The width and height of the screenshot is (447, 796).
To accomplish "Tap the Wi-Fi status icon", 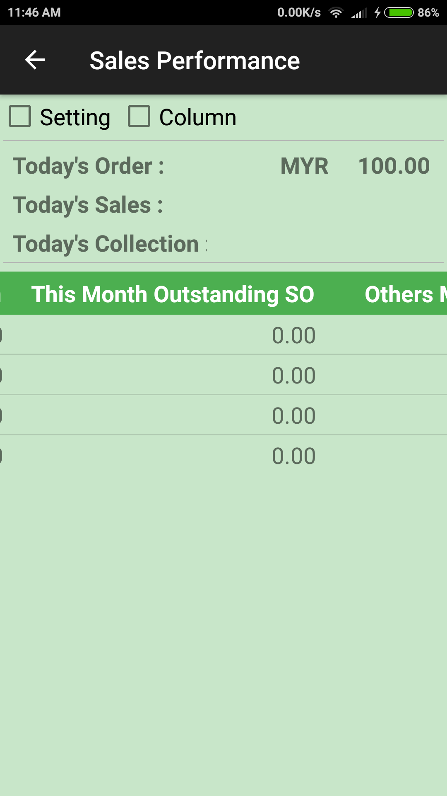I will coord(336,12).
